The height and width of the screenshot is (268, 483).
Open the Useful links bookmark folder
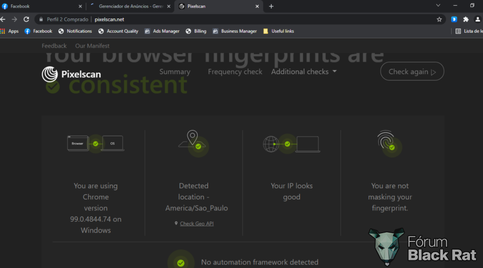click(279, 31)
